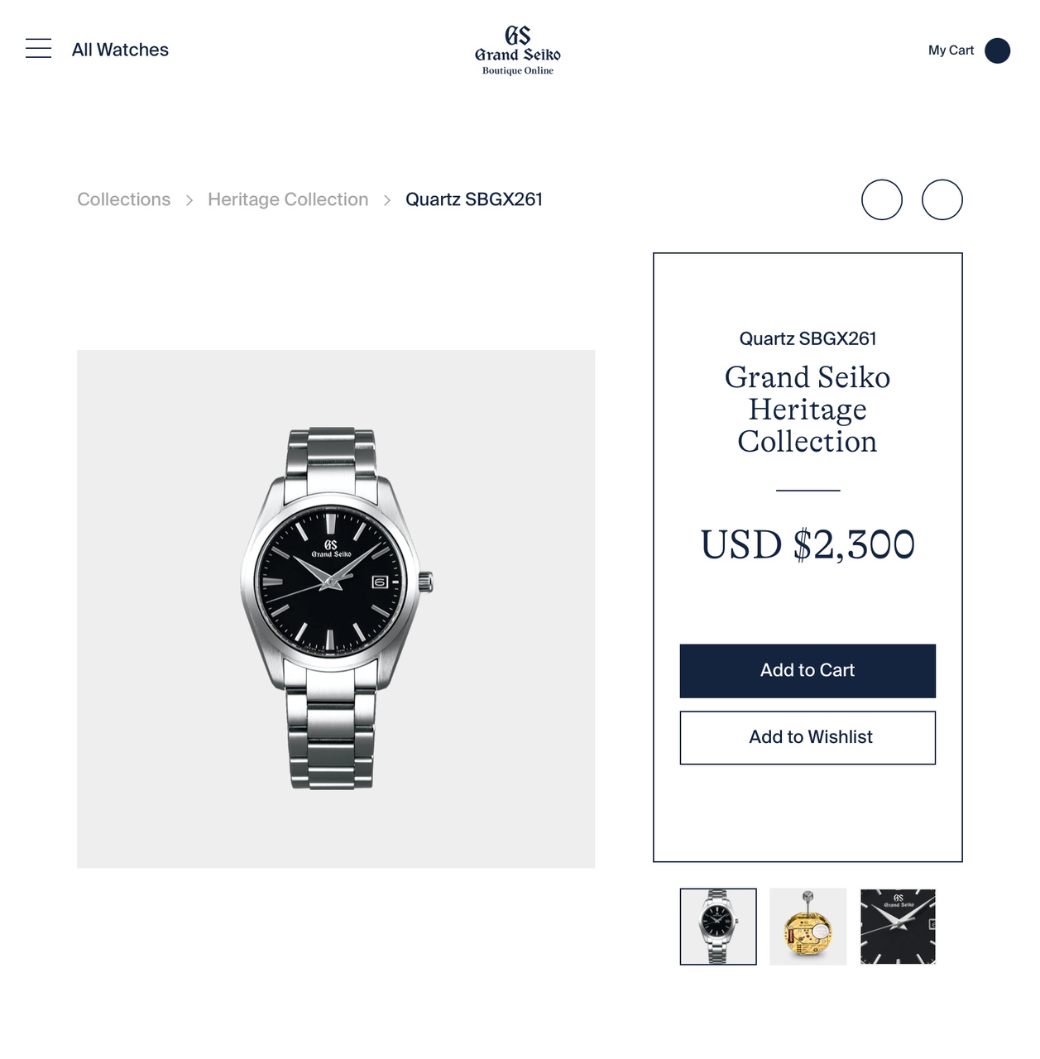Go to the Collections breadcrumb
1040x1059 pixels.
coord(124,199)
